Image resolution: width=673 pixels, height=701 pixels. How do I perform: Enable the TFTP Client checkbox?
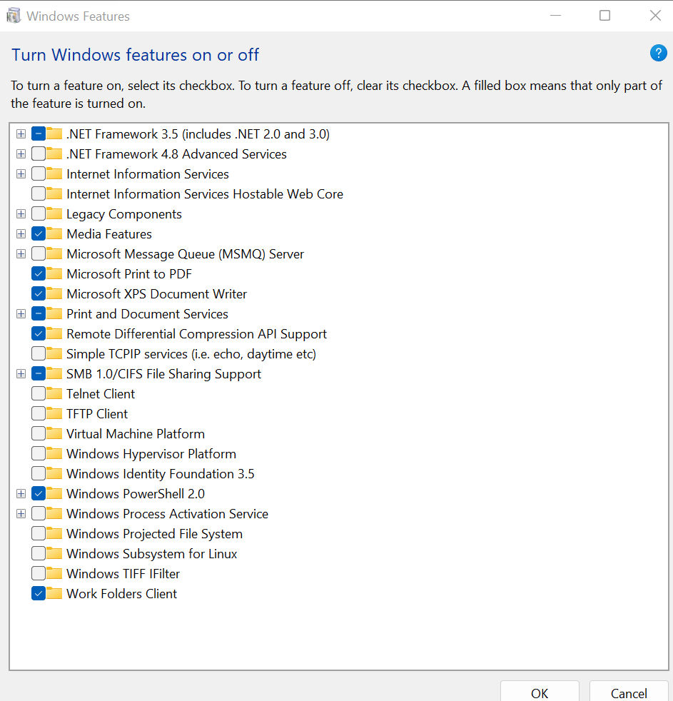pos(39,413)
